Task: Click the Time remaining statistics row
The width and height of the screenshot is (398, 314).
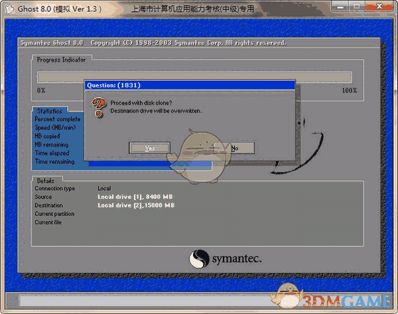Action: click(x=55, y=162)
